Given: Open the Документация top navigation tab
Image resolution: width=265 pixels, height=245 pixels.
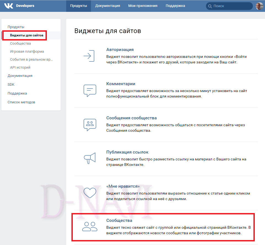Looking at the screenshot, I should [108, 6].
